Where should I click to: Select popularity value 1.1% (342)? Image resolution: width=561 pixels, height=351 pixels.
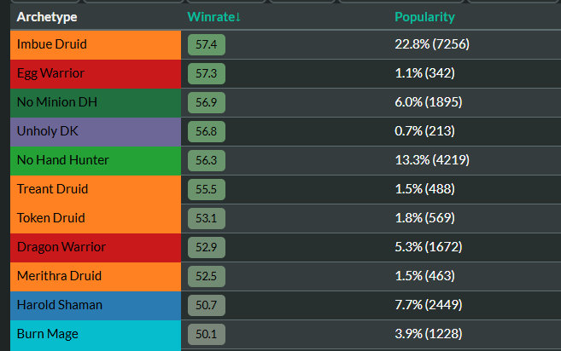click(424, 73)
